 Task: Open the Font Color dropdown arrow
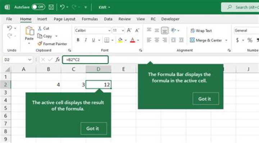coord(138,40)
